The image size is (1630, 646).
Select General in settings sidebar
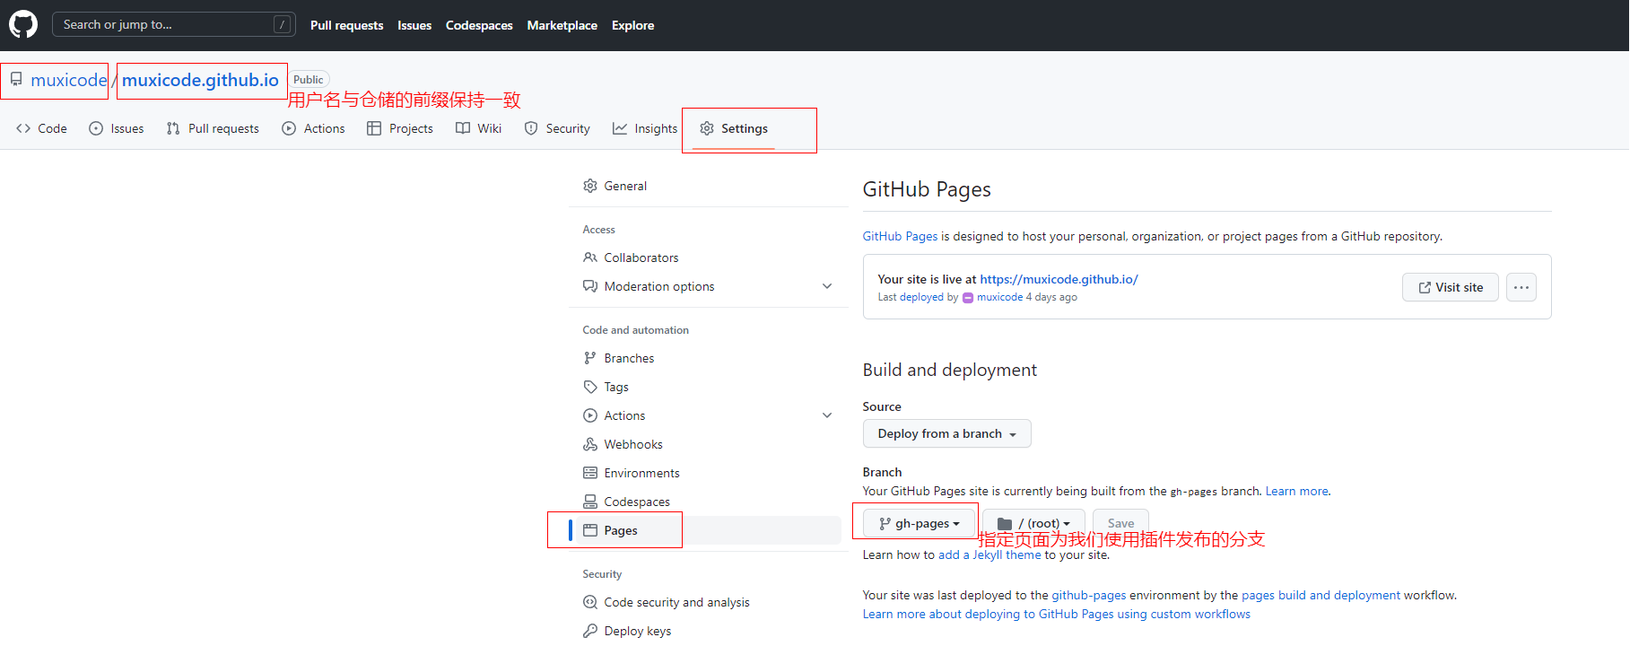click(x=624, y=186)
